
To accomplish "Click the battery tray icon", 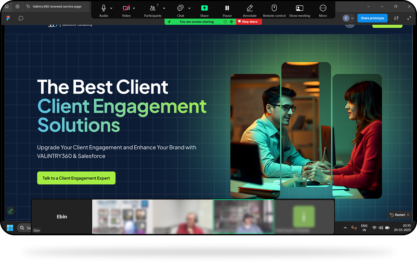I will tap(387, 228).
